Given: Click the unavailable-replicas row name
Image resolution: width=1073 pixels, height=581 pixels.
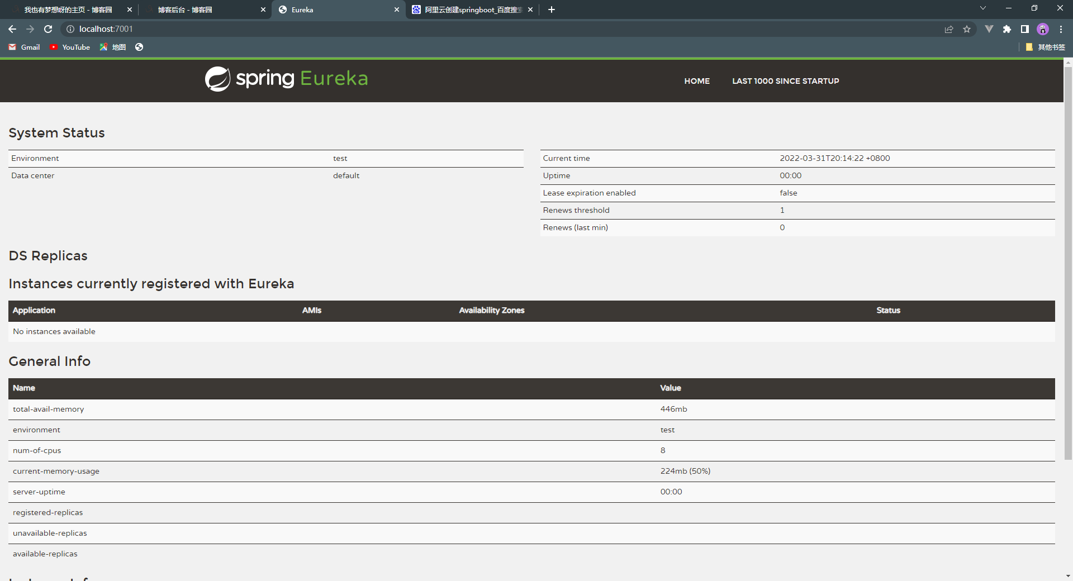Looking at the screenshot, I should point(50,534).
